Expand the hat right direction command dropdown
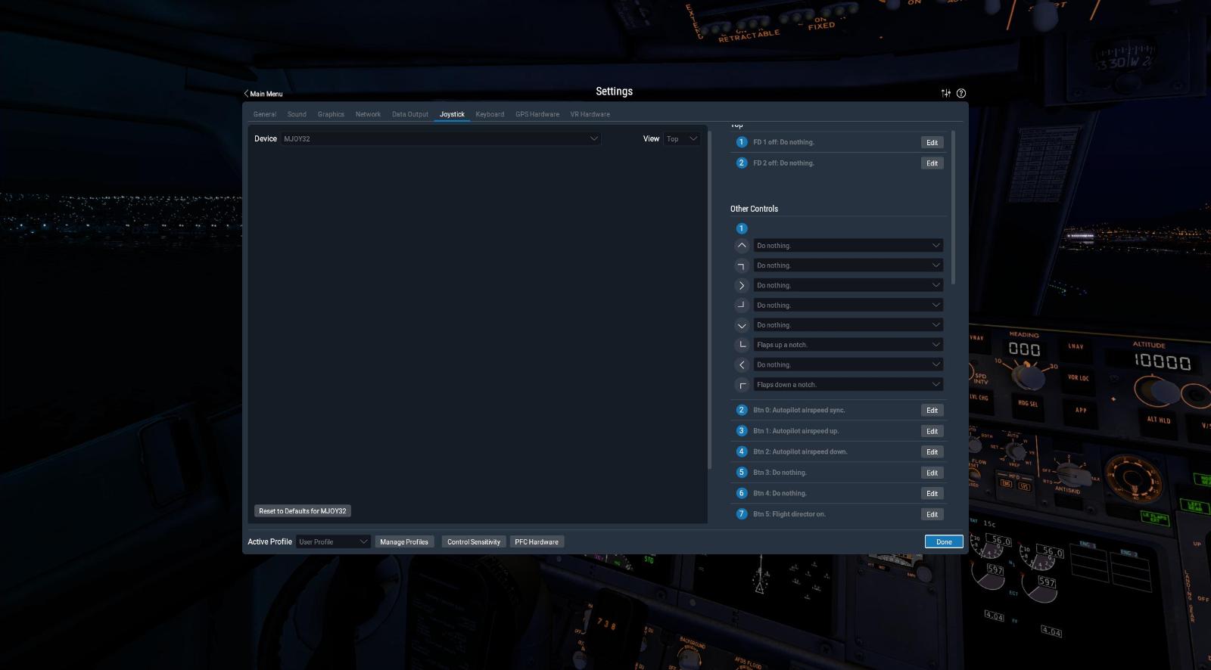 point(848,285)
